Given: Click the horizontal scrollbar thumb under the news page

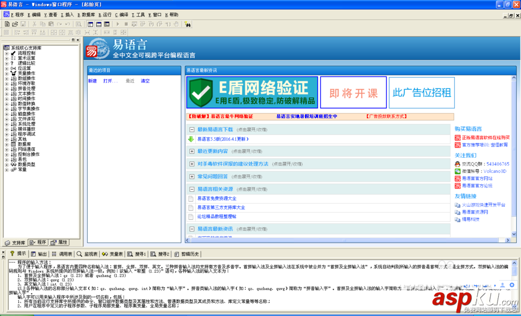Looking at the screenshot, I should click(x=344, y=240).
